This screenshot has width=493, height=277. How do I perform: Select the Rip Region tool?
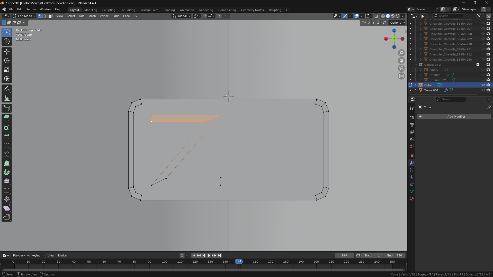[x=7, y=217]
